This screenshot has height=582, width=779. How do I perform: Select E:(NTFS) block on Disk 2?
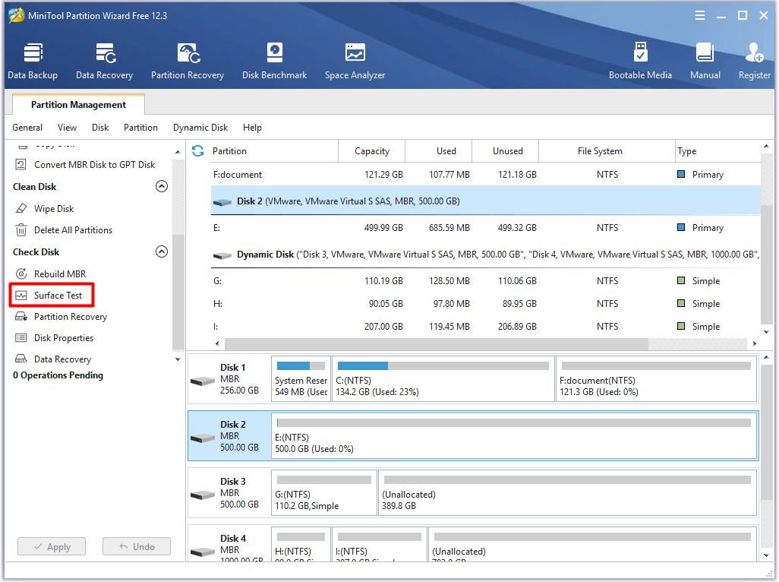(514, 435)
